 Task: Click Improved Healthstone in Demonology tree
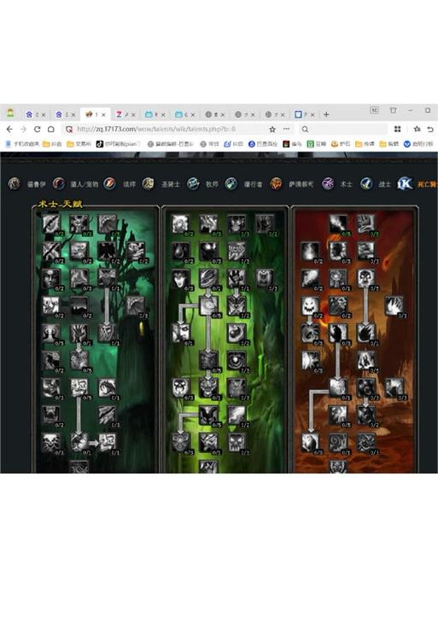180,224
